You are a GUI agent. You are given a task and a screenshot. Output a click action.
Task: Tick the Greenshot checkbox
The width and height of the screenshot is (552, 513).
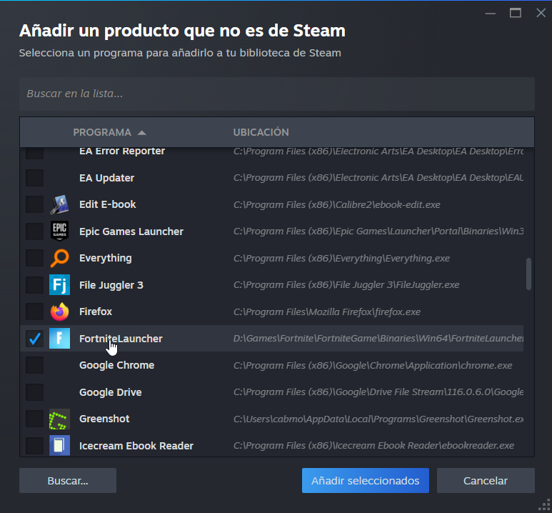pyautogui.click(x=34, y=419)
